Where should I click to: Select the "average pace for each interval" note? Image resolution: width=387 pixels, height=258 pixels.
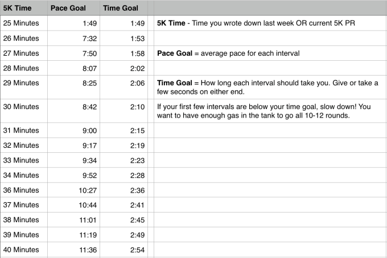coord(228,53)
